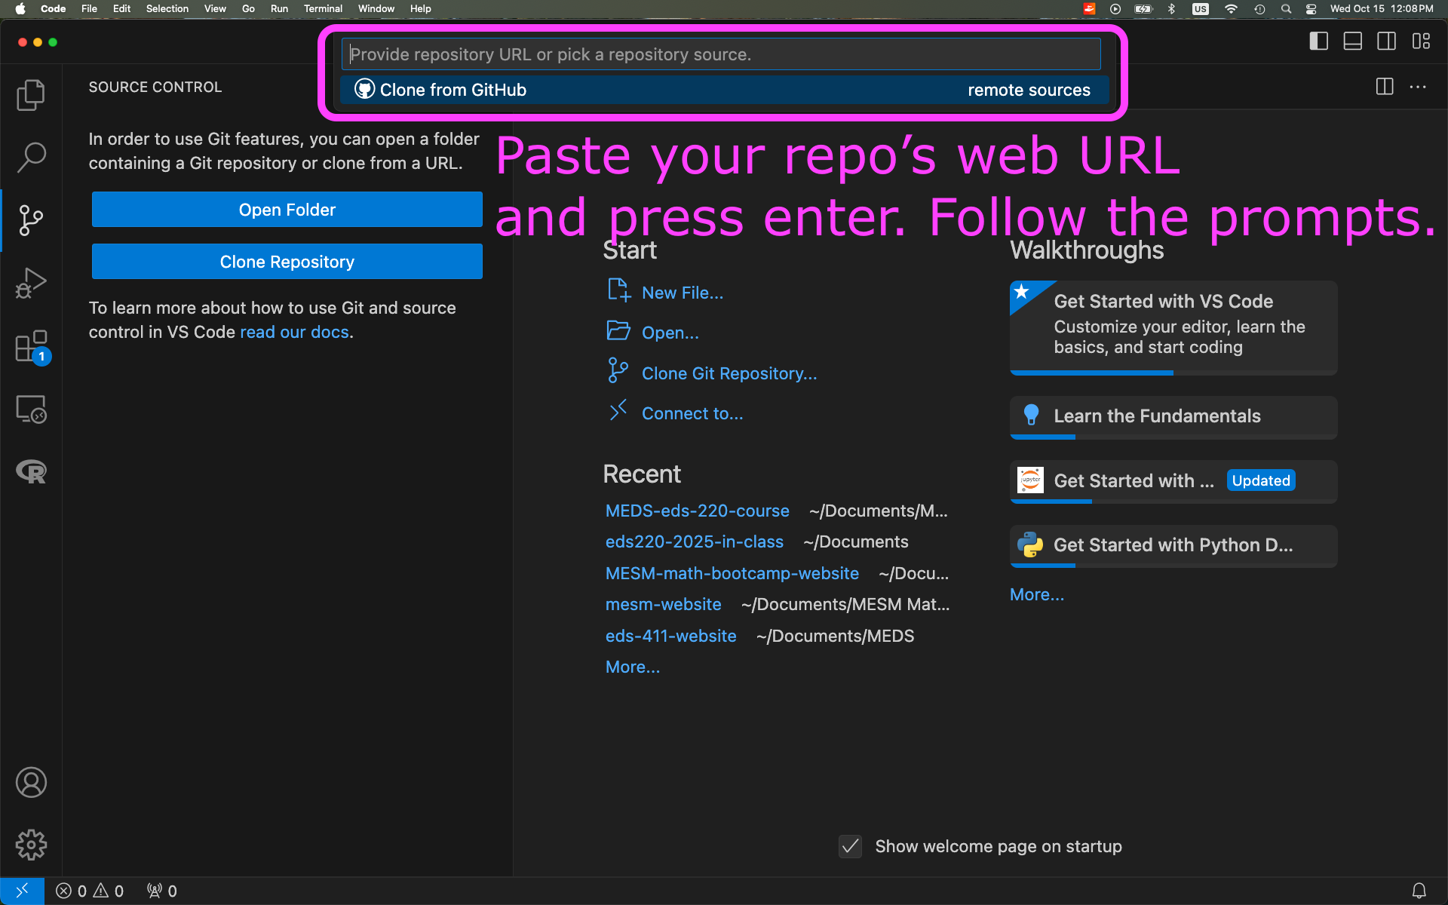Expand editor More Actions ellipsis
The image size is (1448, 905).
[1418, 87]
